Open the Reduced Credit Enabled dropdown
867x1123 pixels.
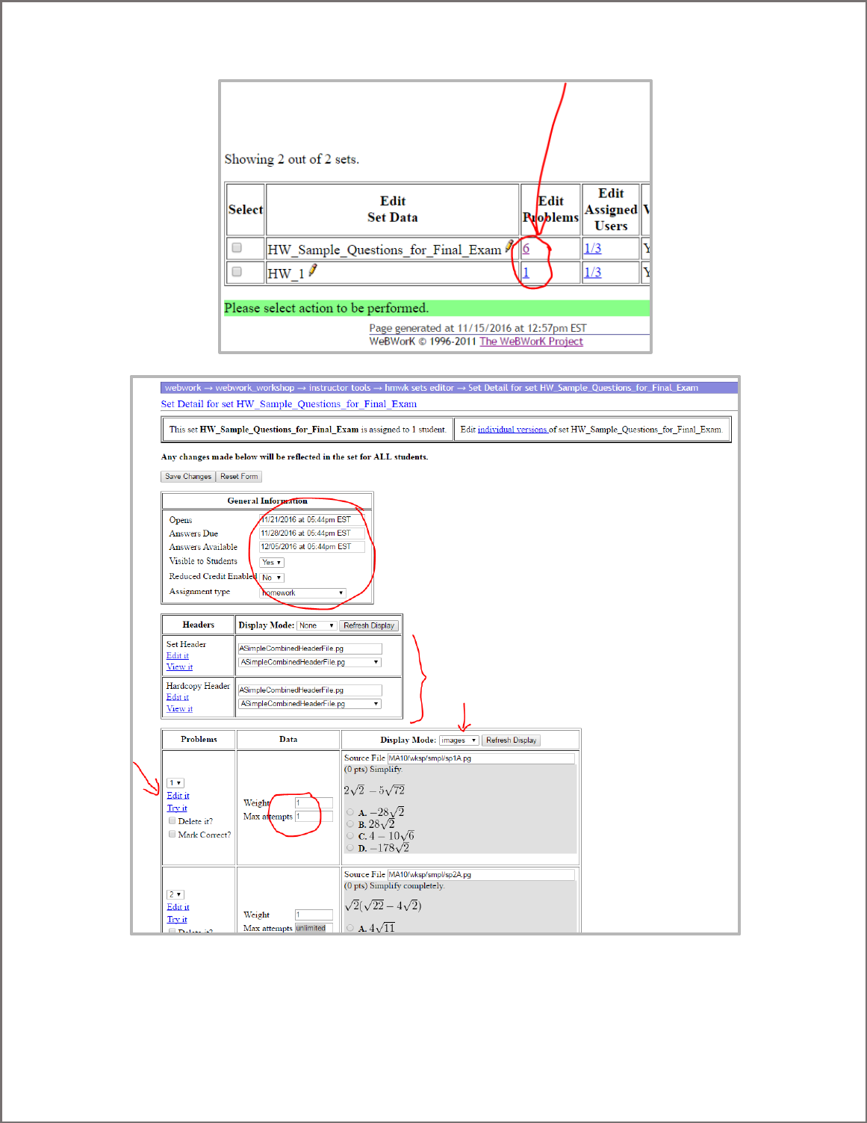pos(272,578)
